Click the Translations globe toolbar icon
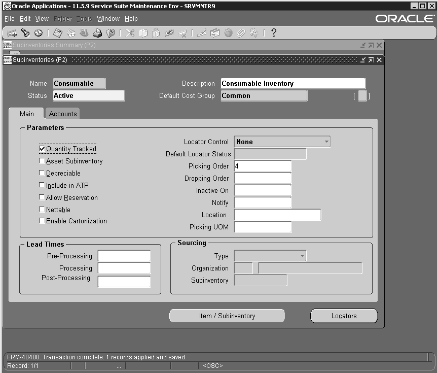This screenshot has height=373, width=438. tap(228, 33)
